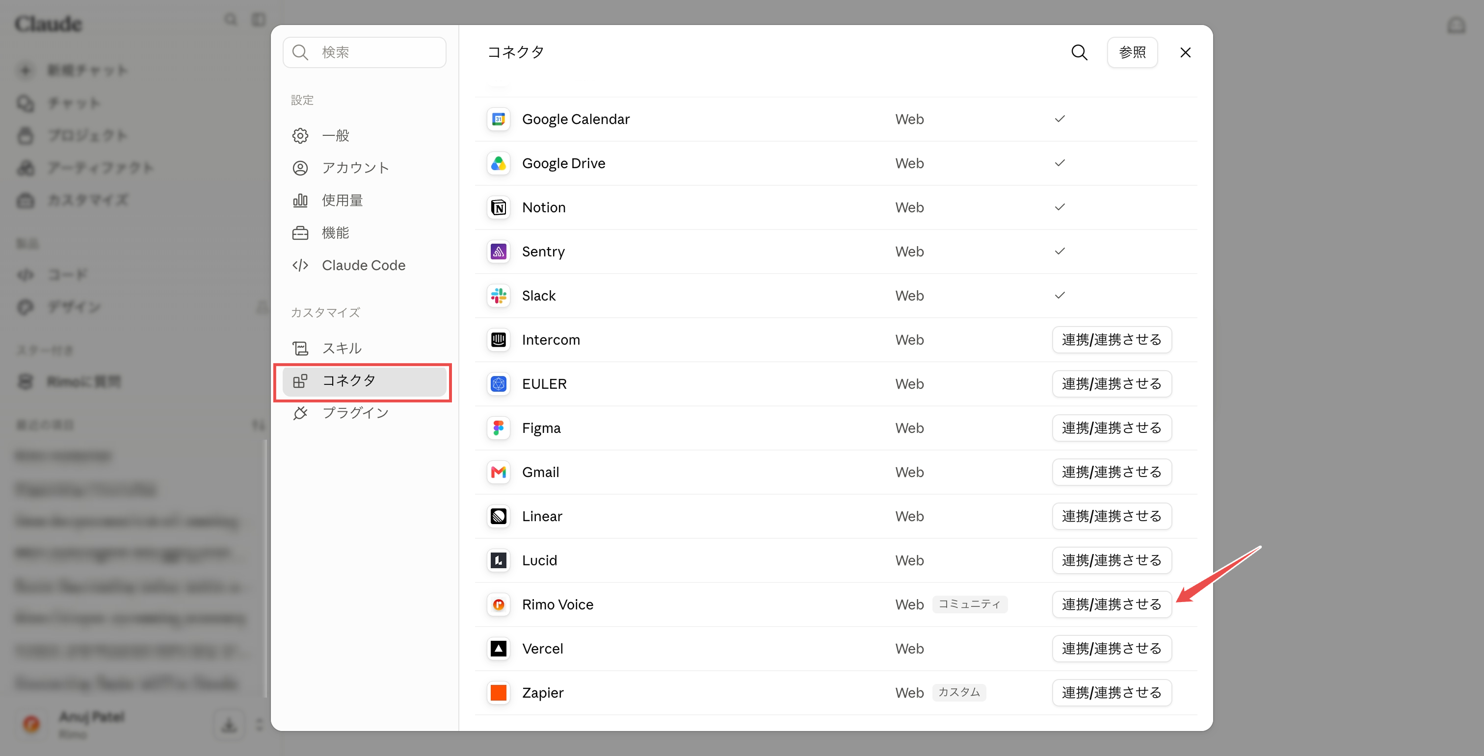Click the 参照 button
Image resolution: width=1484 pixels, height=756 pixels.
tap(1132, 52)
